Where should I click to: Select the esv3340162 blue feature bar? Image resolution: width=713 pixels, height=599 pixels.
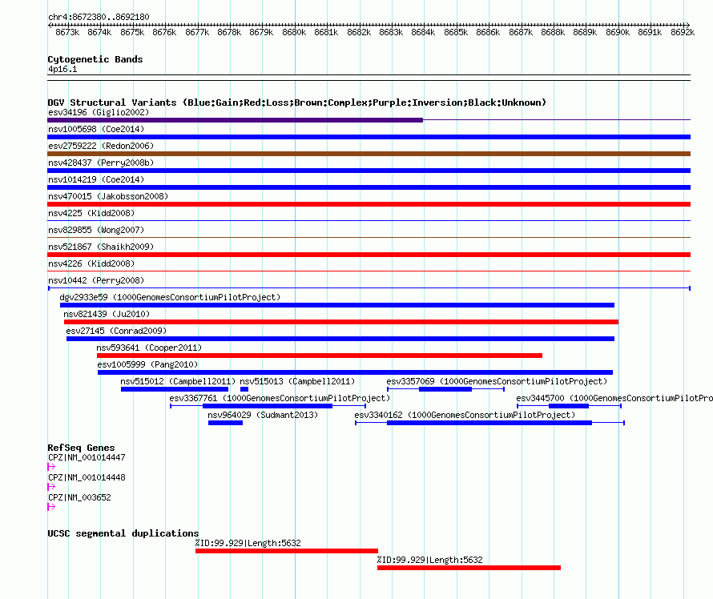(x=489, y=423)
